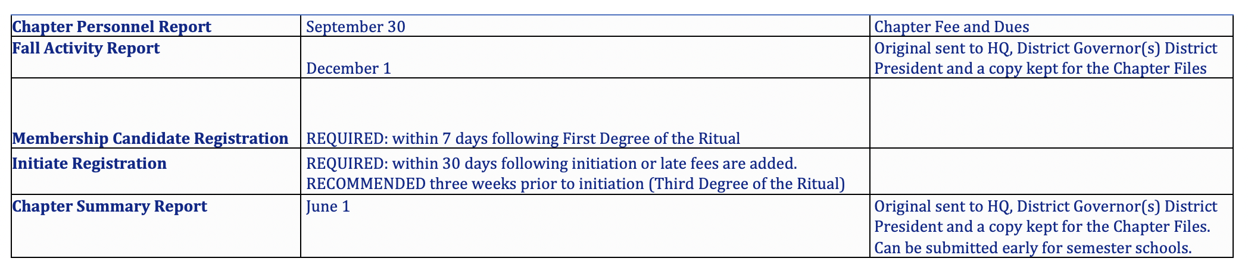The height and width of the screenshot is (277, 1248).
Task: Select the June 1 due date cell
Action: click(x=585, y=226)
